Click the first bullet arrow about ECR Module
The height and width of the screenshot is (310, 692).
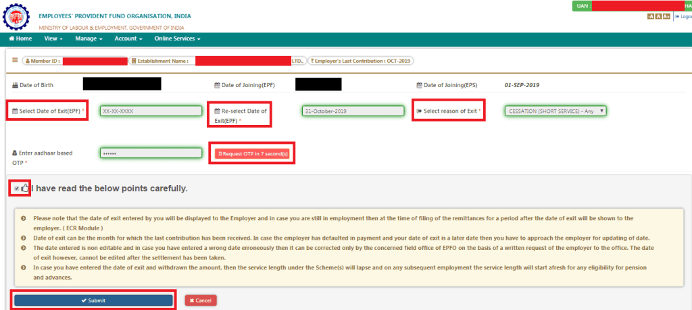[24, 218]
